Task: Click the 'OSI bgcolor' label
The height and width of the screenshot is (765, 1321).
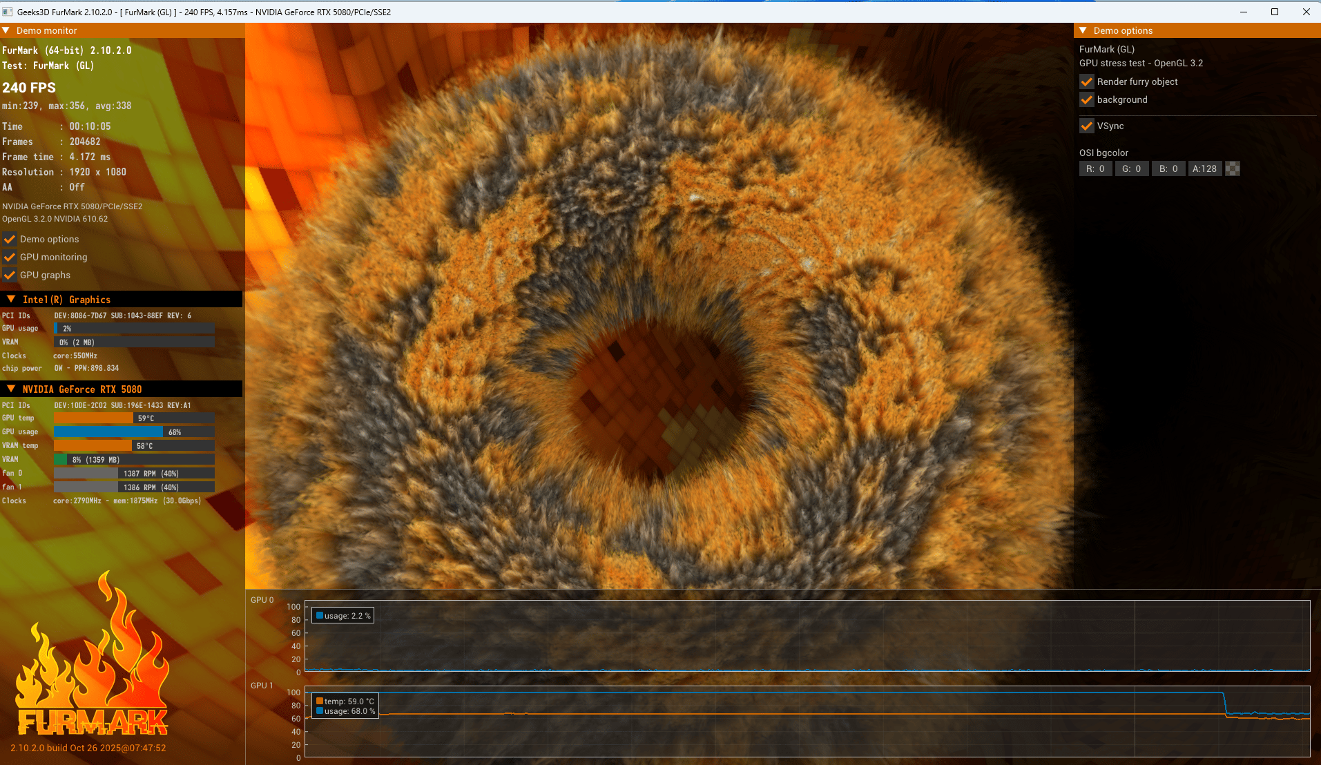Action: coord(1103,153)
